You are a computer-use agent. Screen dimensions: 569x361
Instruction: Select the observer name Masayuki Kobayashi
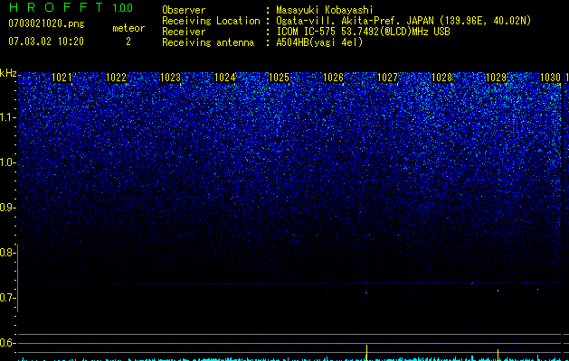click(x=325, y=10)
